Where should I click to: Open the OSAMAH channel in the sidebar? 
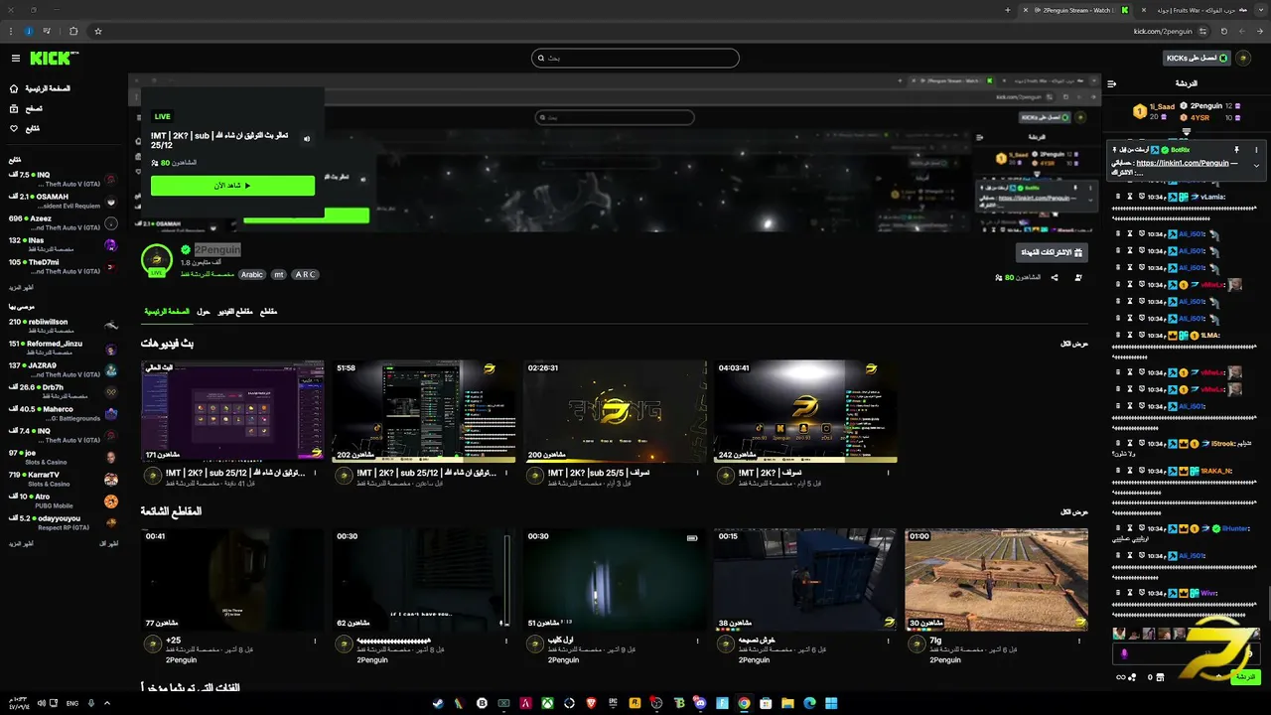click(65, 201)
